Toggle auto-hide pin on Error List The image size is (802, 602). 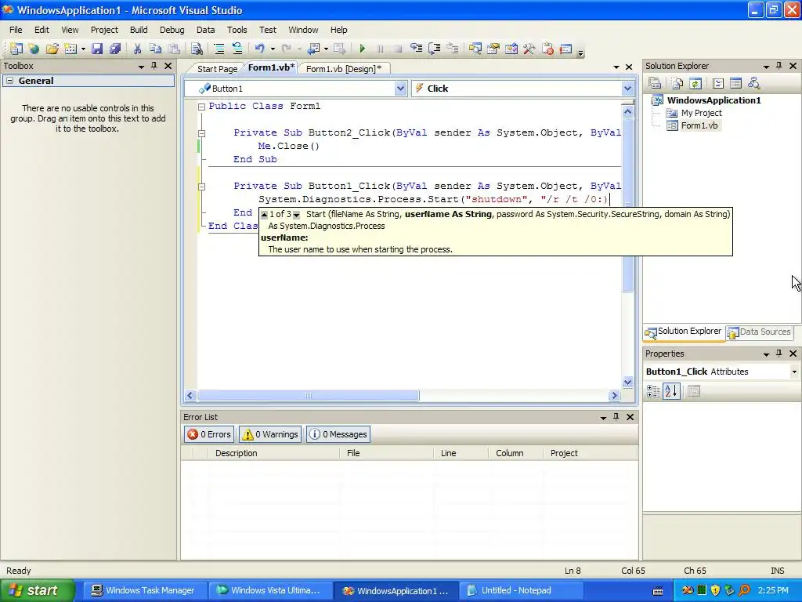pyautogui.click(x=616, y=417)
